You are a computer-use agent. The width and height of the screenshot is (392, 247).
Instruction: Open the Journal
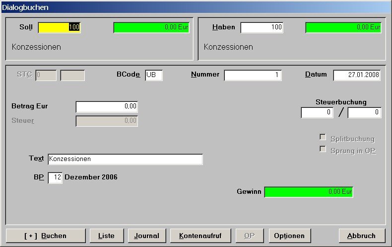coord(146,236)
